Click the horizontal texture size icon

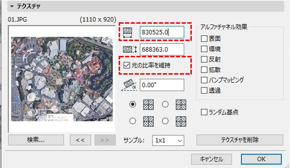[128, 33]
